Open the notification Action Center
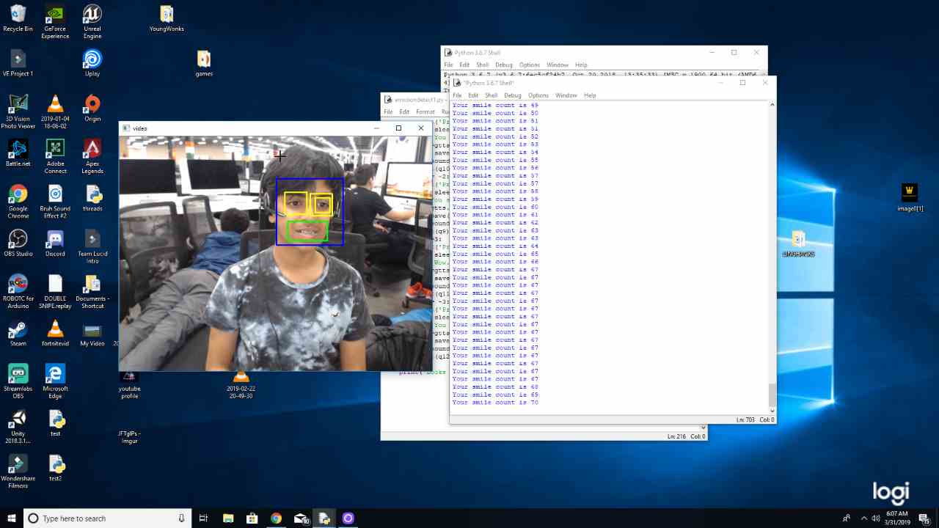The image size is (939, 528). tap(925, 518)
